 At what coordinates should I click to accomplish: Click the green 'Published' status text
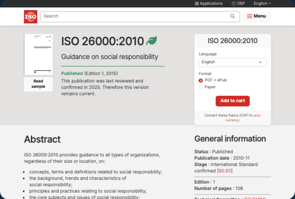72,73
